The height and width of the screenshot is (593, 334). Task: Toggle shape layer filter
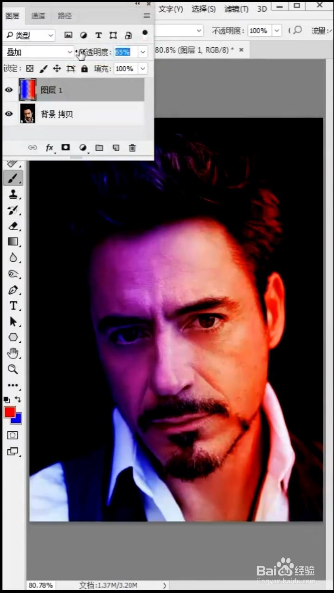pos(113,35)
